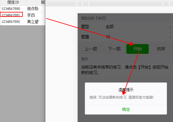Sort by the 微信ID column header
173x122 pixels.
point(13,2)
